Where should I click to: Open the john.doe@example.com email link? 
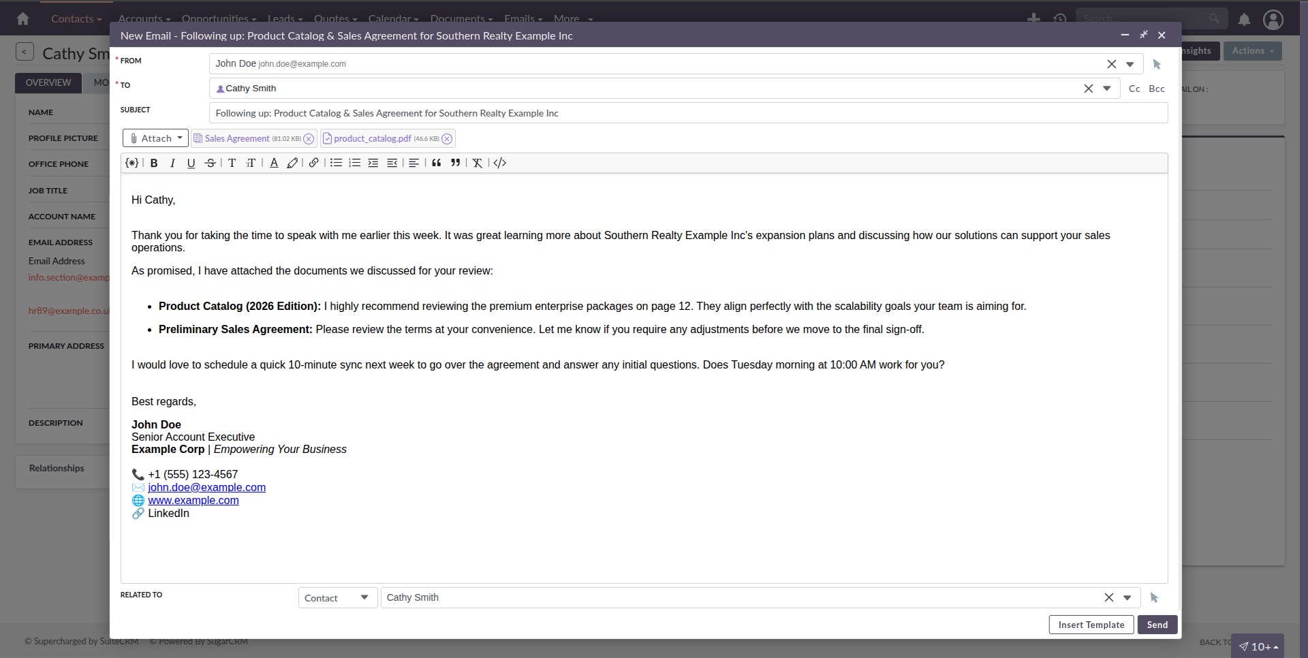(x=206, y=487)
